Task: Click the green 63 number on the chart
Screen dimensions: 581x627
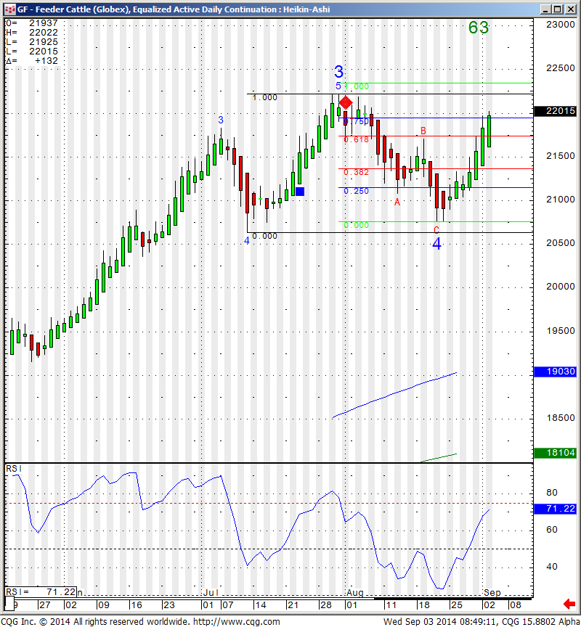Action: [479, 28]
